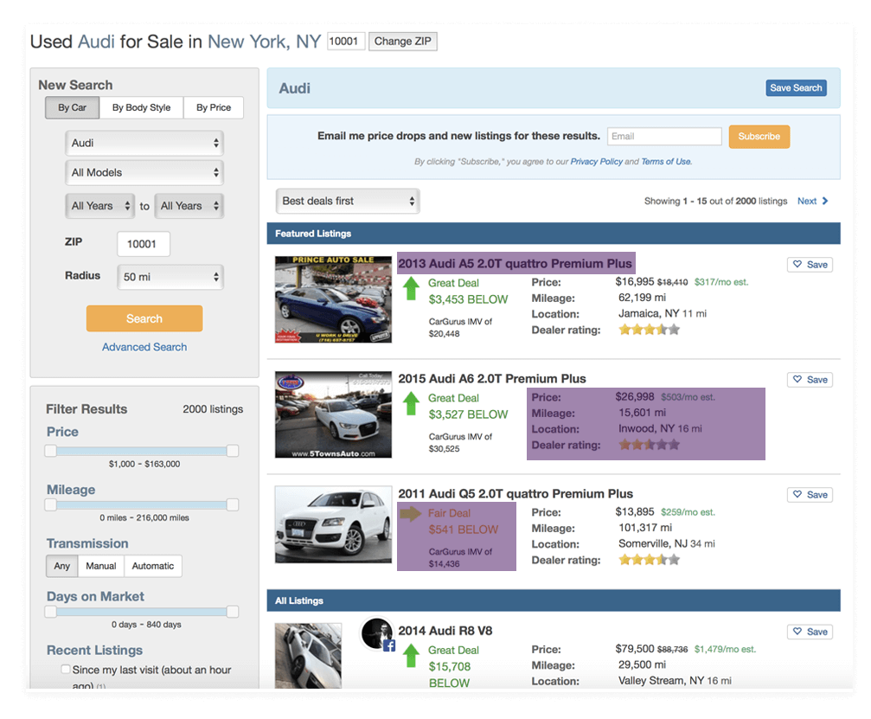This screenshot has width=871, height=719.
Task: Click Mileage slider right handle
Action: [x=233, y=504]
